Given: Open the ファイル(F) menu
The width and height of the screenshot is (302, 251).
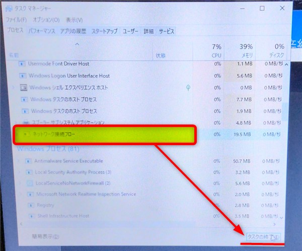Looking at the screenshot, I should [x=16, y=20].
